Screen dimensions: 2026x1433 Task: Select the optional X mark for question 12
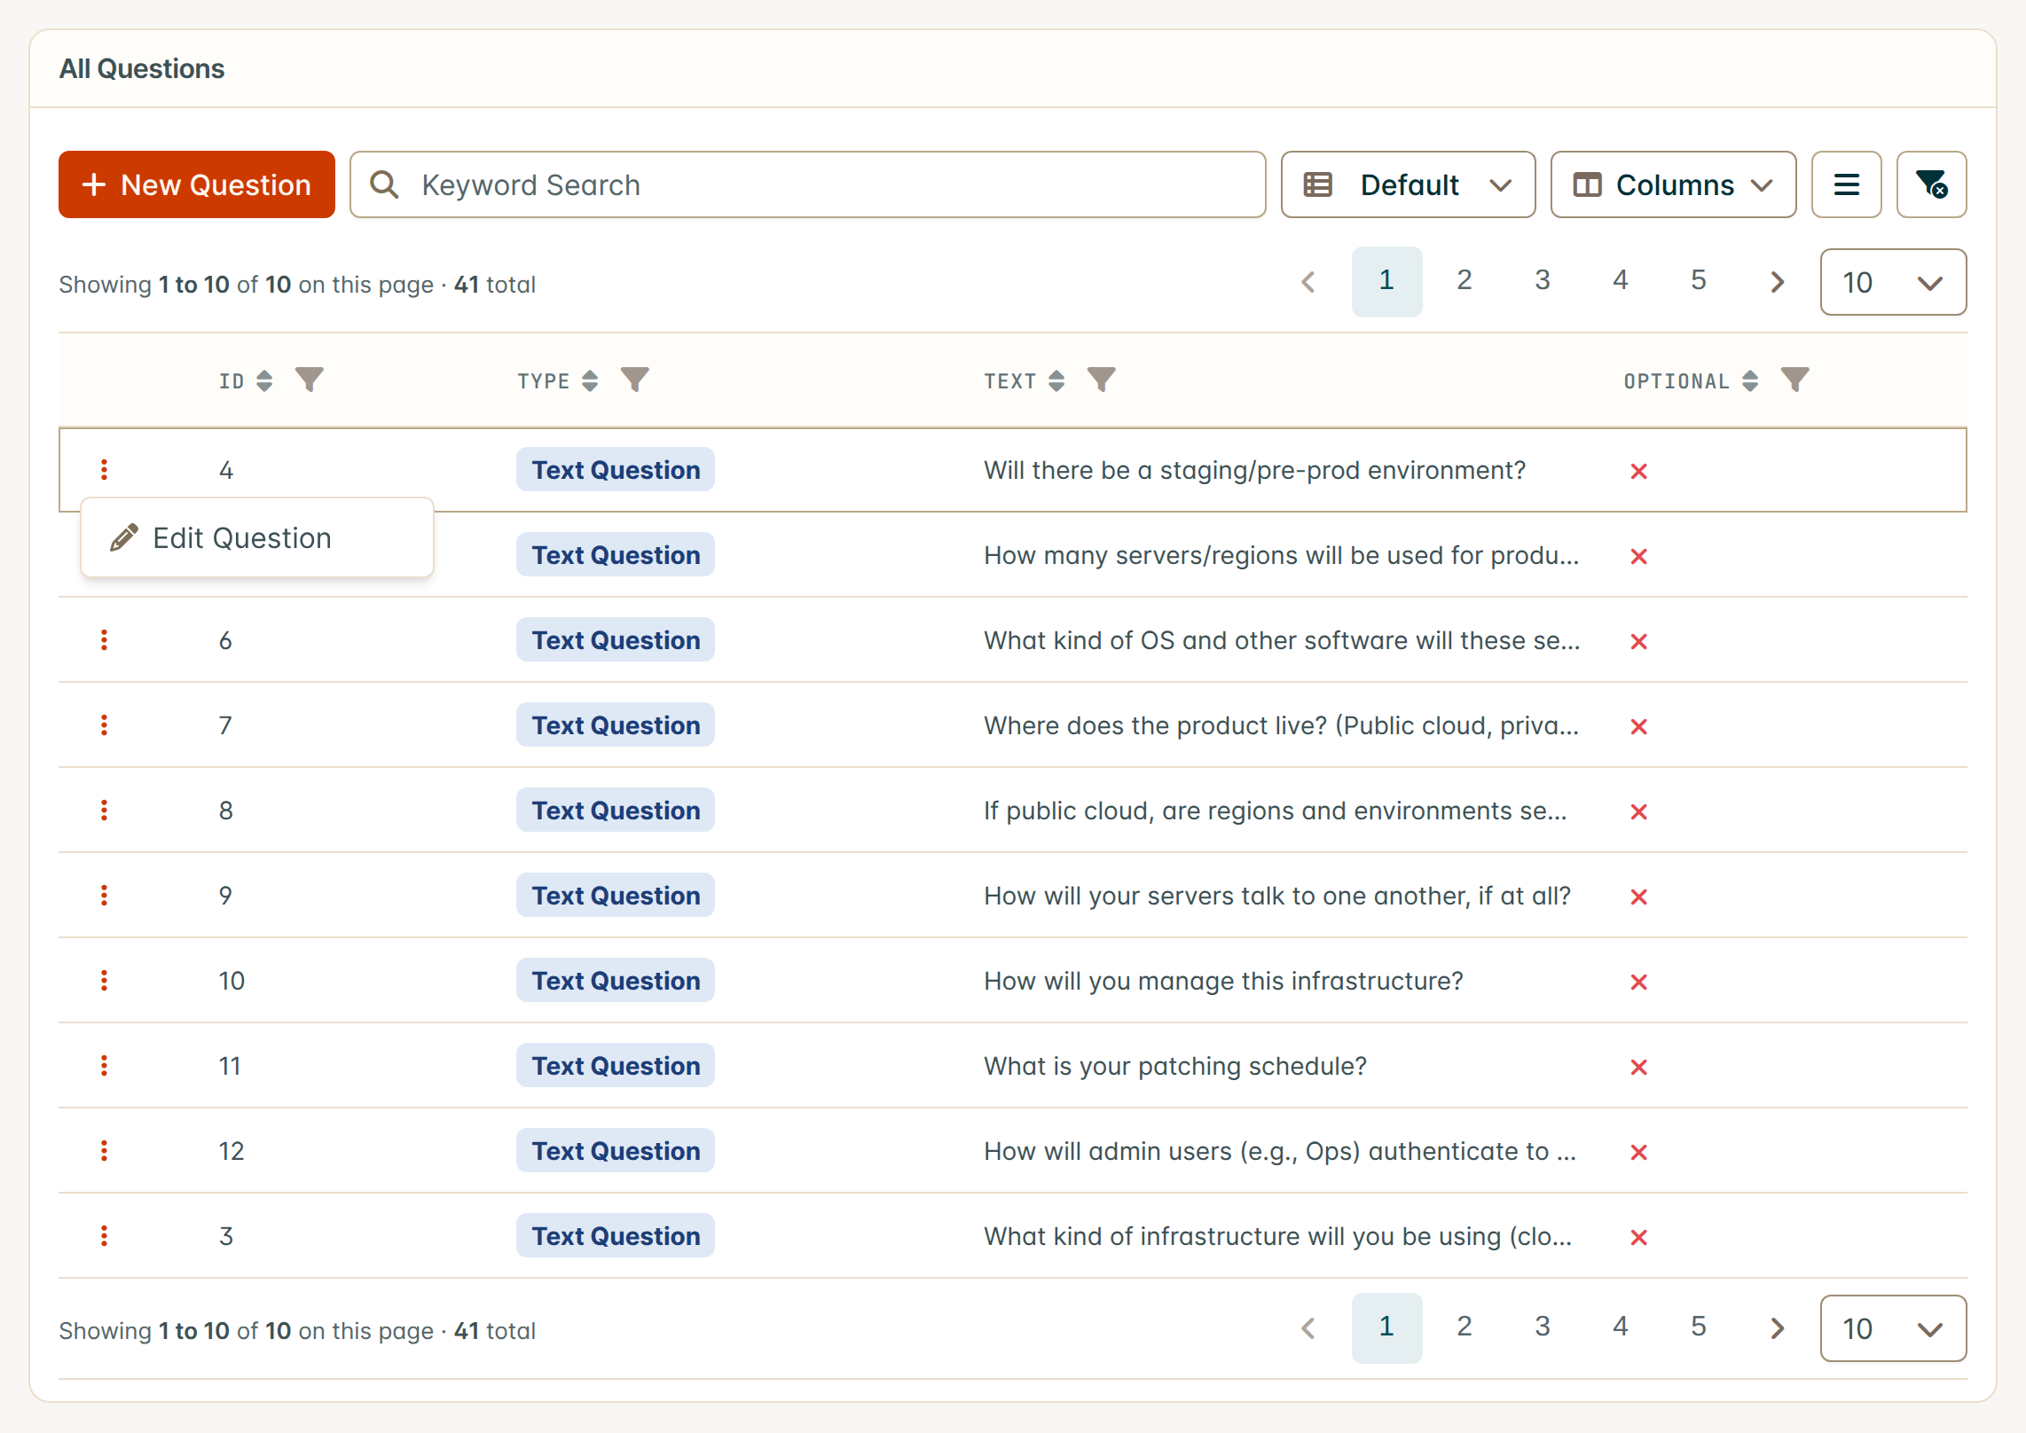(x=1638, y=1152)
